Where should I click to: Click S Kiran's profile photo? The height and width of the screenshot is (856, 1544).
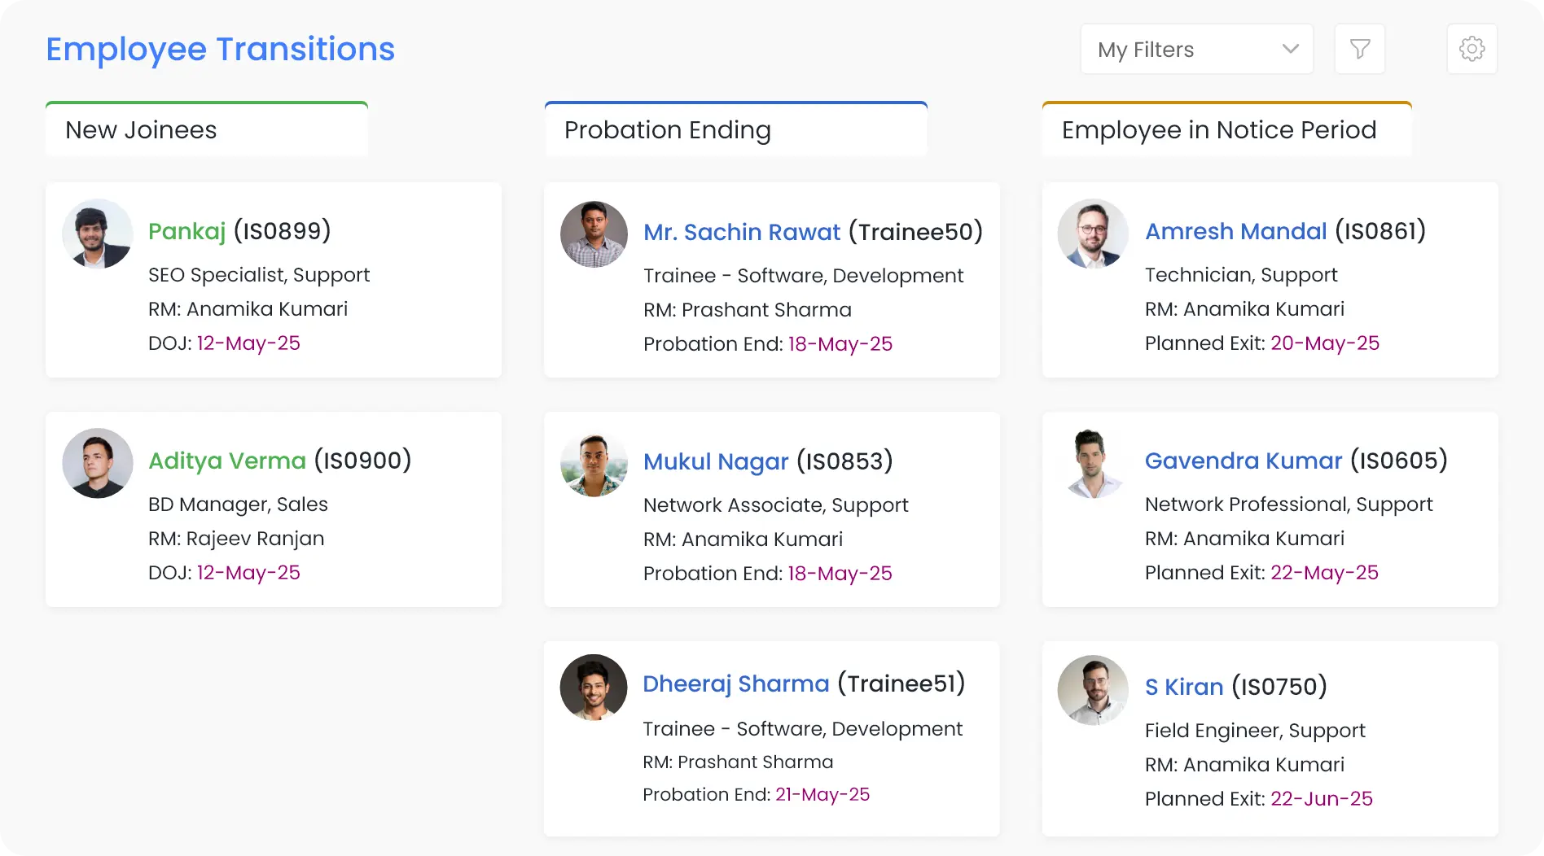tap(1093, 690)
